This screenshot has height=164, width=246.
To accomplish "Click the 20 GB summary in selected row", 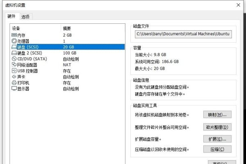I will [x=68, y=47].
